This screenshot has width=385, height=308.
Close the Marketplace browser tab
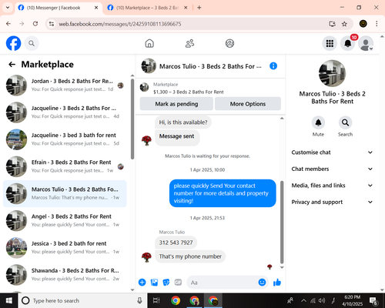pos(186,8)
